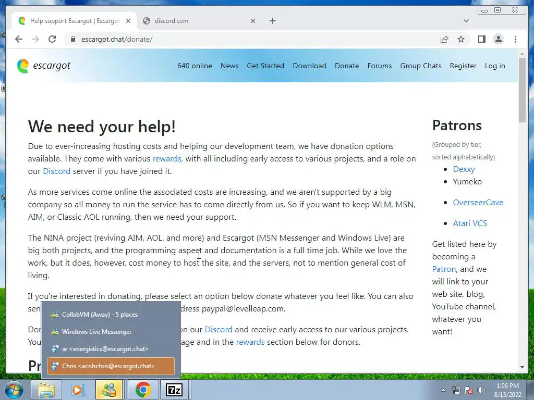Screen dimensions: 534x400
Task: Visit the Forums nav link
Action: [x=380, y=66]
